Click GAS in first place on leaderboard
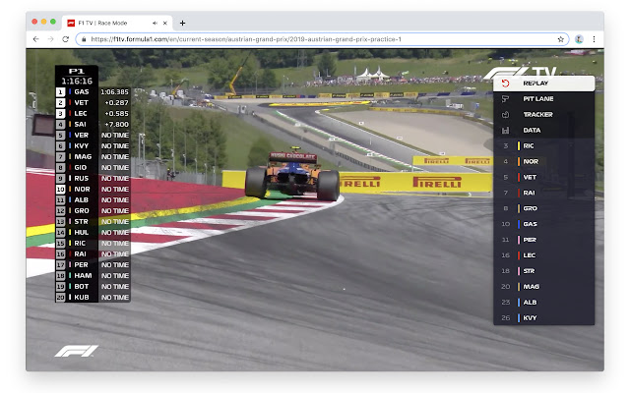Screen dimensions: 630x393 point(93,91)
